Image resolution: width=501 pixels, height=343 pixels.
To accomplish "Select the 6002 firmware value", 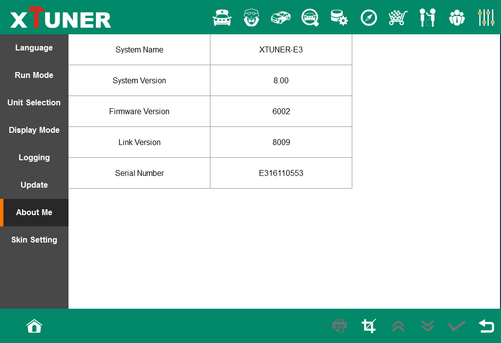I will click(x=281, y=111).
